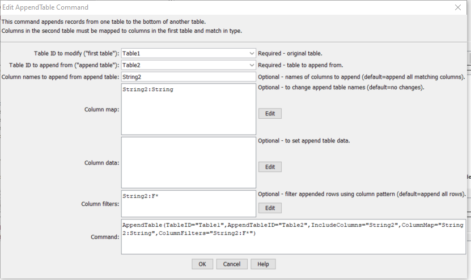
Task: Click inside the Command text area
Action: pos(294,237)
